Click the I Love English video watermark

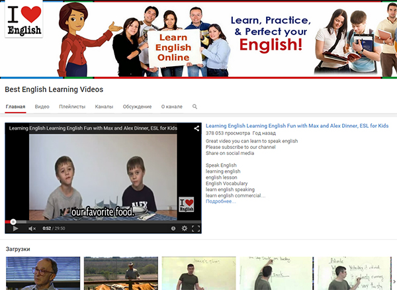coord(187,205)
